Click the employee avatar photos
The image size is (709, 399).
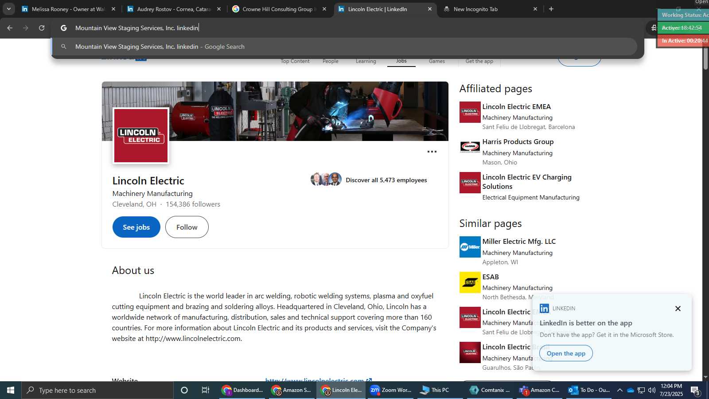326,179
